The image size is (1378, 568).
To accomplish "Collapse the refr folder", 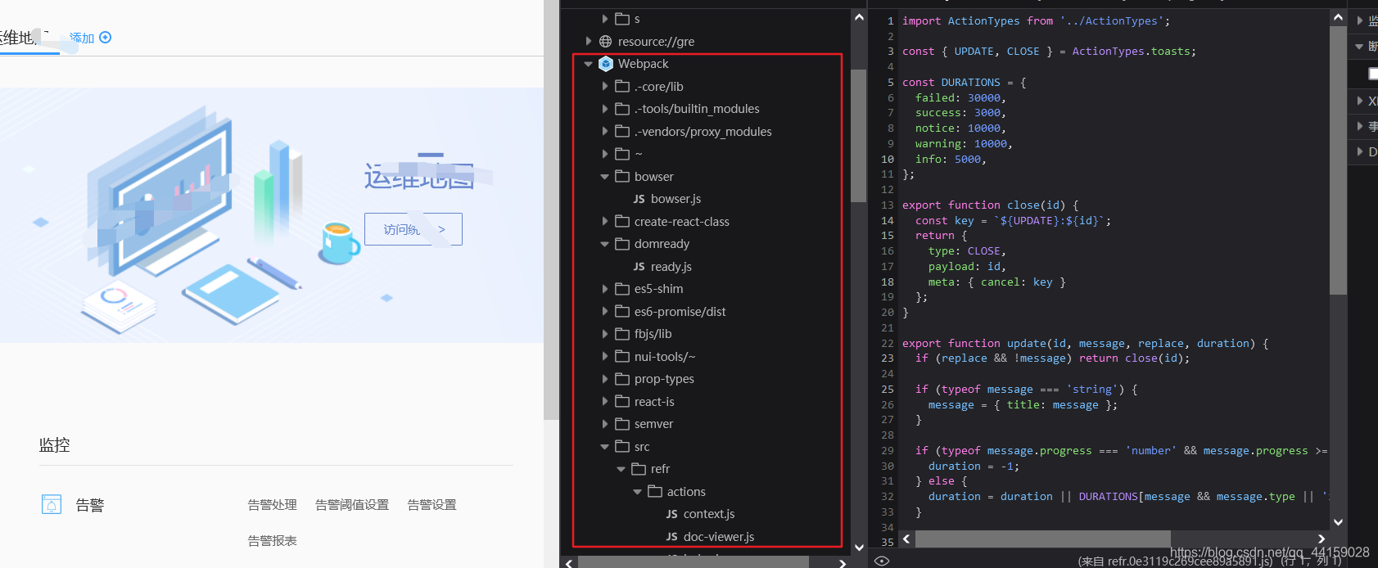I will pyautogui.click(x=621, y=469).
